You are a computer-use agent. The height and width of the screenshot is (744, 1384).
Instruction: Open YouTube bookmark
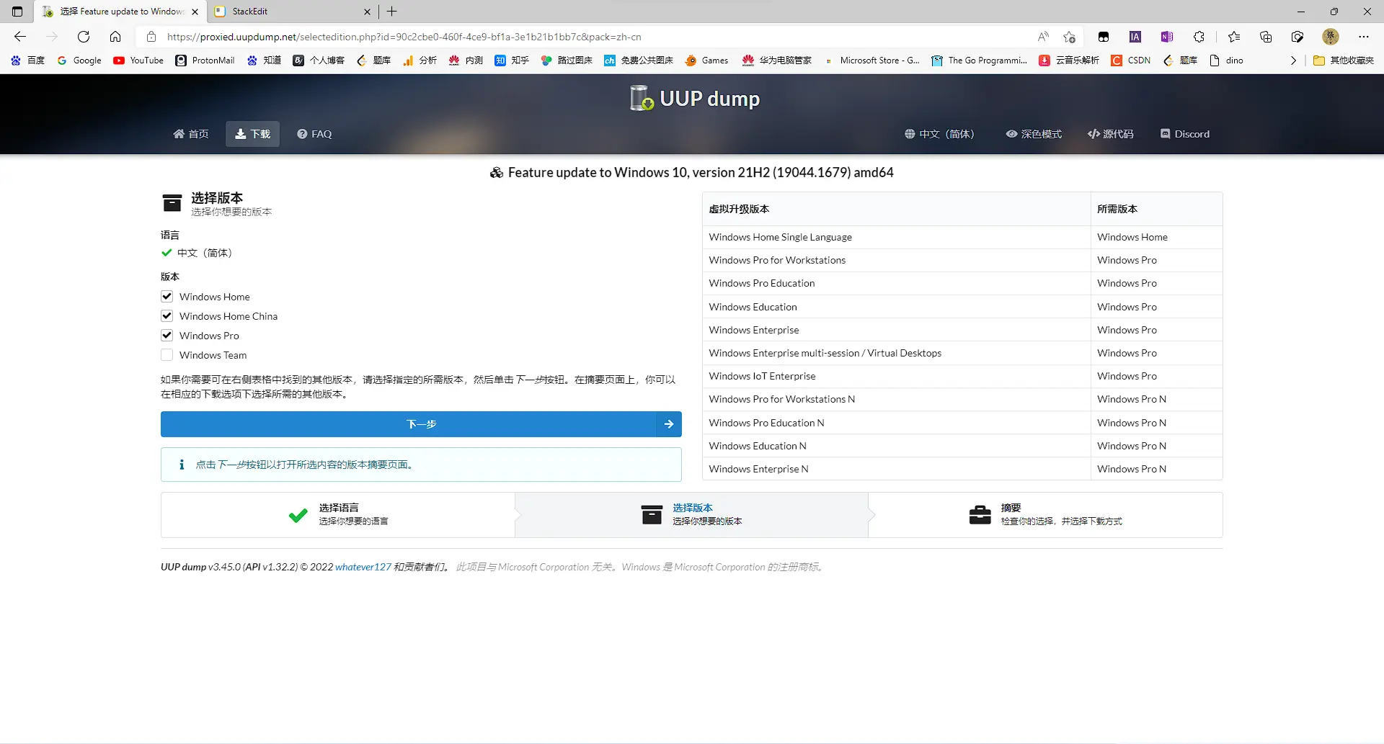click(138, 60)
